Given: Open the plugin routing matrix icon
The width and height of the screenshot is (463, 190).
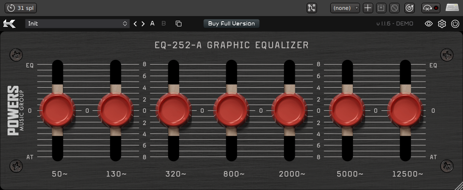Looking at the screenshot, I should (x=311, y=8).
